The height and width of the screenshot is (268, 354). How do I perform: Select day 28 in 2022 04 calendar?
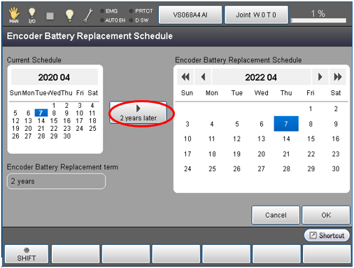tap(286, 169)
